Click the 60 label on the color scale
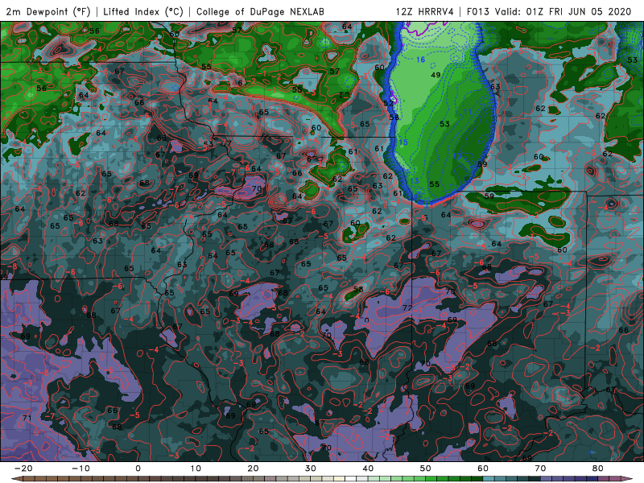Viewport: 644px width, 483px height. [x=483, y=469]
